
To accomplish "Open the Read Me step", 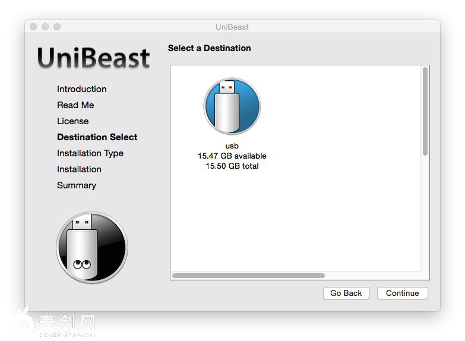I will point(75,105).
